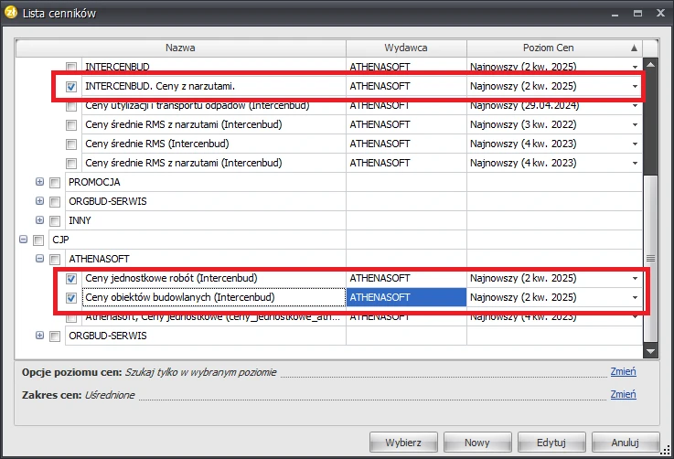Uncheck Ceny jednostkowe robót (Intercenbud) checkbox
The image size is (674, 459).
click(71, 279)
